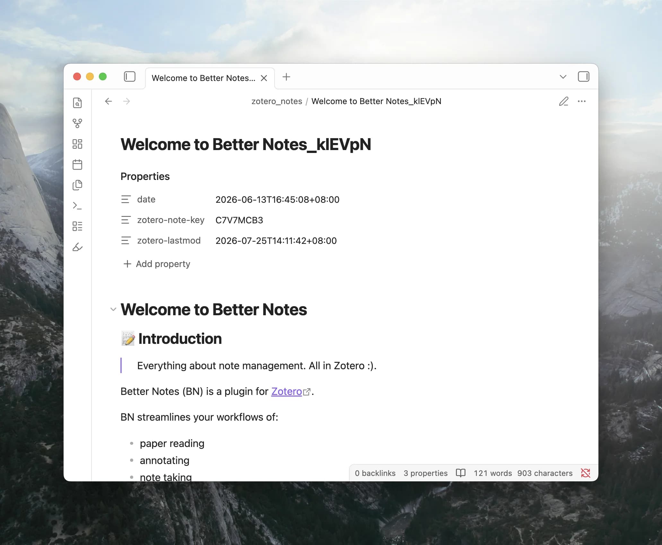
Task: Open command palette terminal icon
Action: [x=77, y=206]
